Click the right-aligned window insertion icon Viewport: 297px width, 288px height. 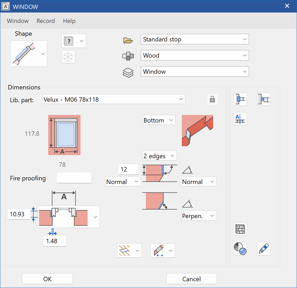pos(264,99)
